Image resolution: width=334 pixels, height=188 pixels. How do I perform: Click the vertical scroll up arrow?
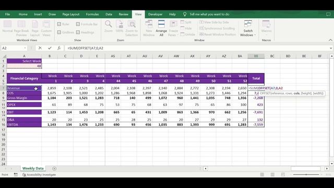tap(332, 56)
